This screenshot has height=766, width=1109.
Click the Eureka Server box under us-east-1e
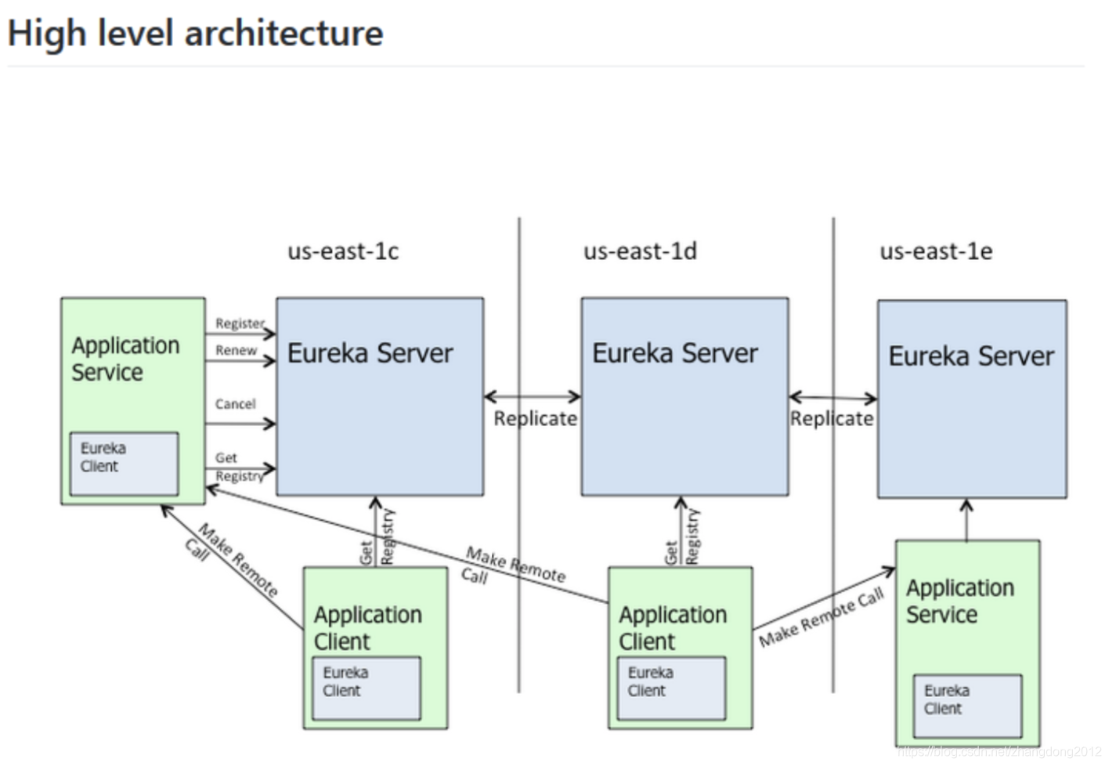[x=972, y=399]
